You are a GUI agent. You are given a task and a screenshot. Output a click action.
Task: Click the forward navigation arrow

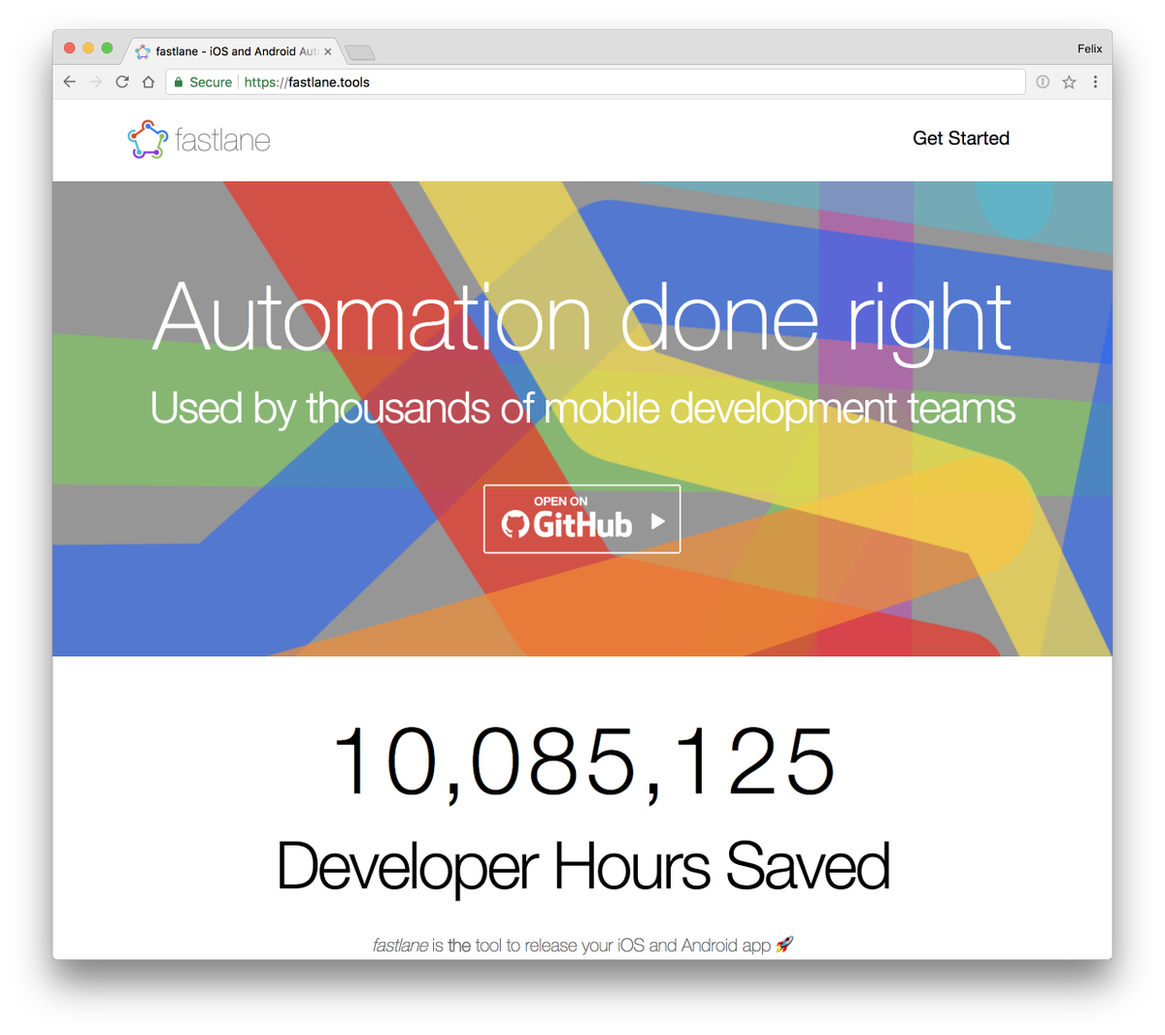94,82
